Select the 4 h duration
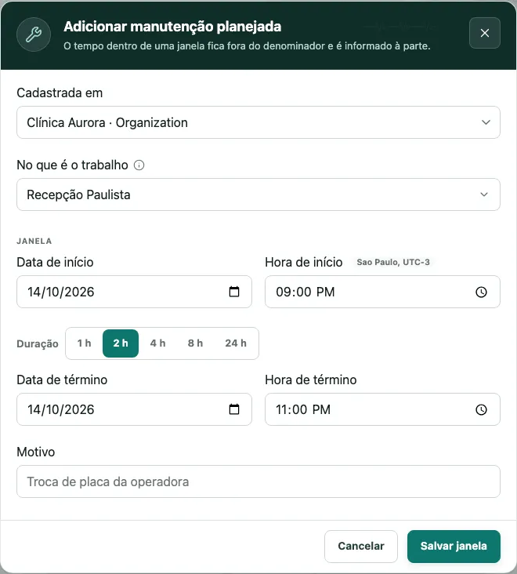 pyautogui.click(x=158, y=343)
